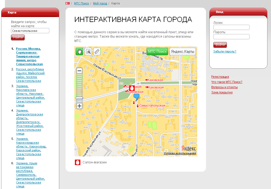This screenshot has width=271, height=189.
Task: Go to Мой город breadcrumb link
Action: pyautogui.click(x=100, y=3)
